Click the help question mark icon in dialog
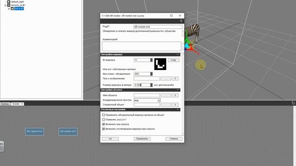 click(181, 21)
